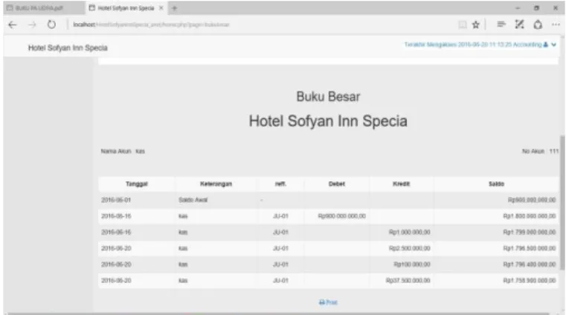
Task: Select the Hotel Sofyan Inn Specia tab
Action: 123,8
